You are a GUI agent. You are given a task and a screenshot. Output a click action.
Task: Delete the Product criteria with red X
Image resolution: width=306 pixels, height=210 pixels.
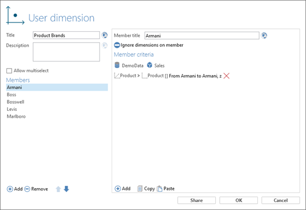tap(226, 76)
